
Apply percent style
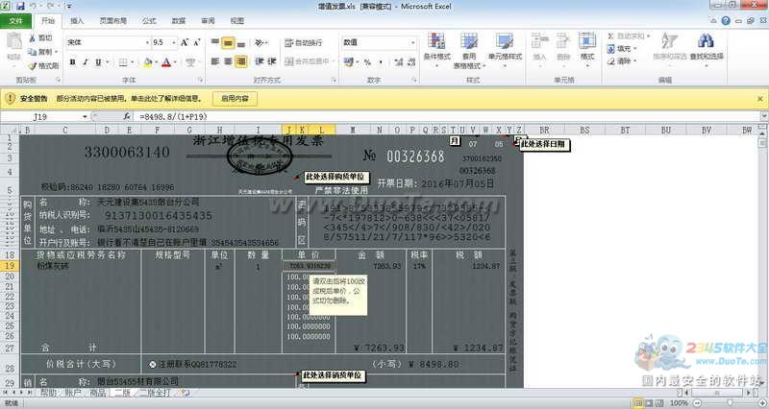[x=367, y=61]
